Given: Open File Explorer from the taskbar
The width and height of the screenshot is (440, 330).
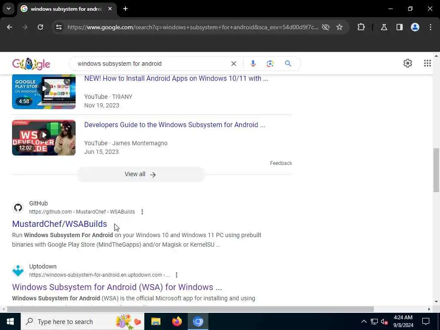Looking at the screenshot, I should 156,321.
